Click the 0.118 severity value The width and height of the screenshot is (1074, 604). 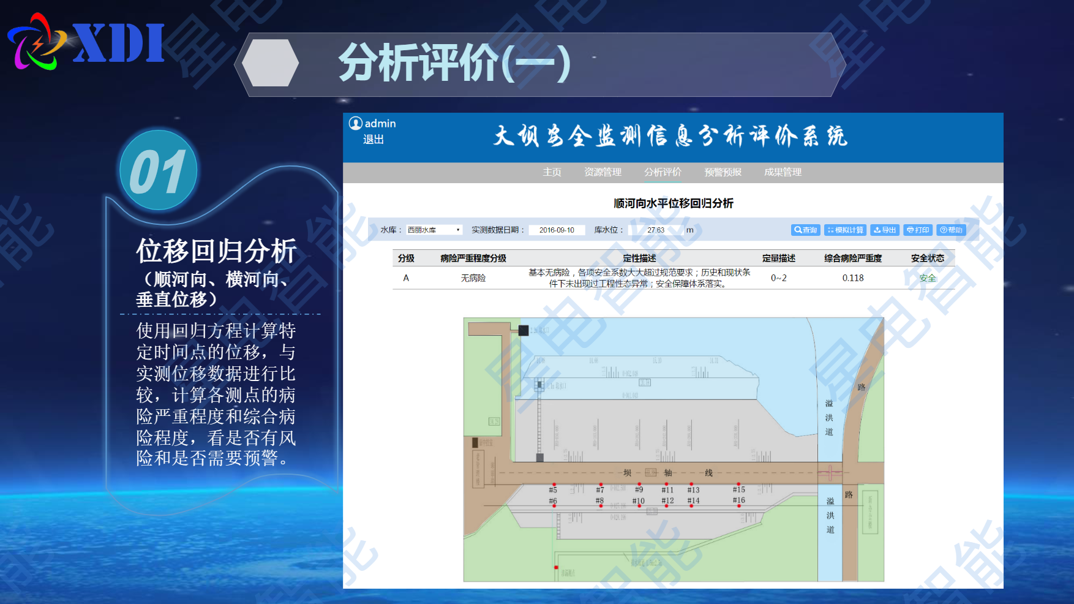(852, 278)
